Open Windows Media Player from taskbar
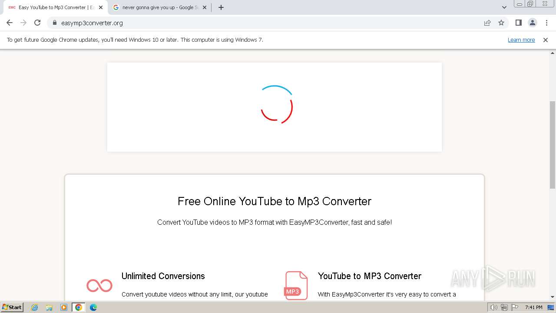This screenshot has height=313, width=556. coord(64,307)
